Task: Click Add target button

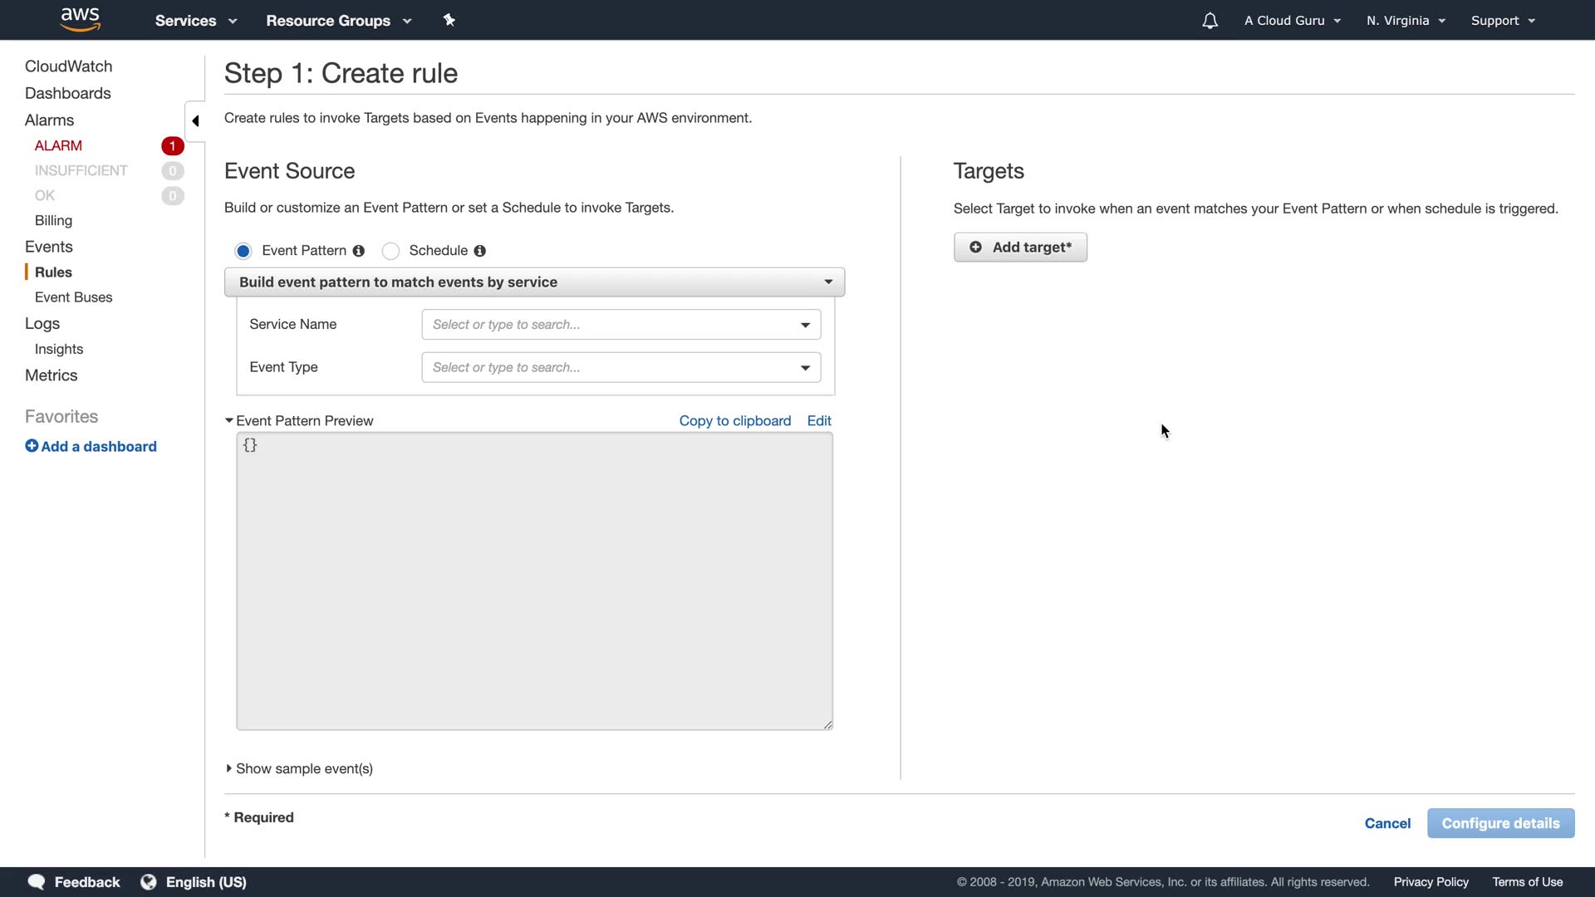Action: click(1020, 248)
